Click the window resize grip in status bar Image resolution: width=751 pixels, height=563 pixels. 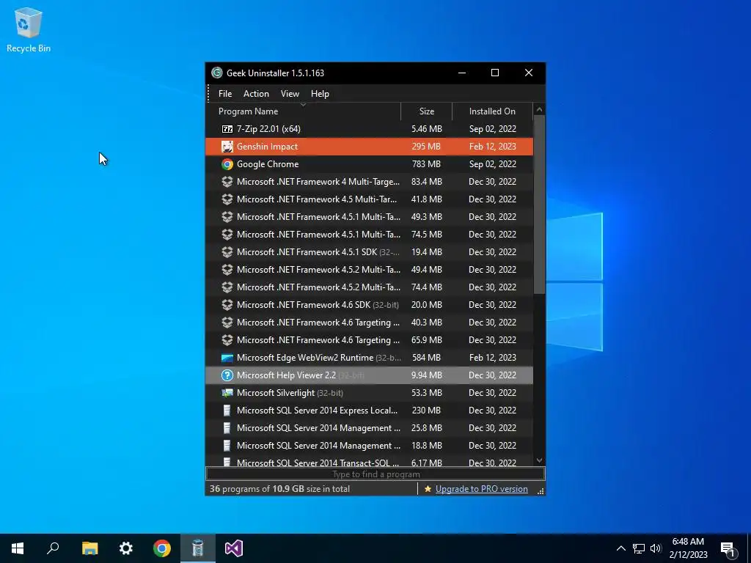(x=541, y=490)
